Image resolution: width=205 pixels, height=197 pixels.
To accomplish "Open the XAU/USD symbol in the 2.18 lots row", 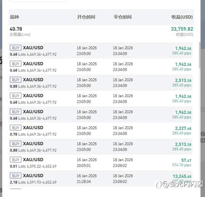I will click(x=33, y=176).
